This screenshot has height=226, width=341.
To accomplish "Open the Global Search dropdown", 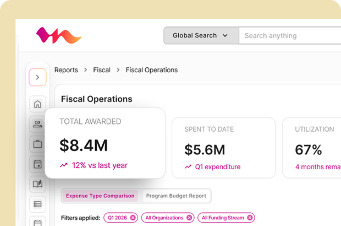I will coord(201,36).
